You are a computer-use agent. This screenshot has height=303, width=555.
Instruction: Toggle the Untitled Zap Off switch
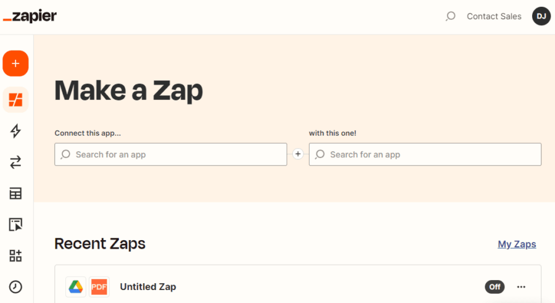click(x=494, y=287)
